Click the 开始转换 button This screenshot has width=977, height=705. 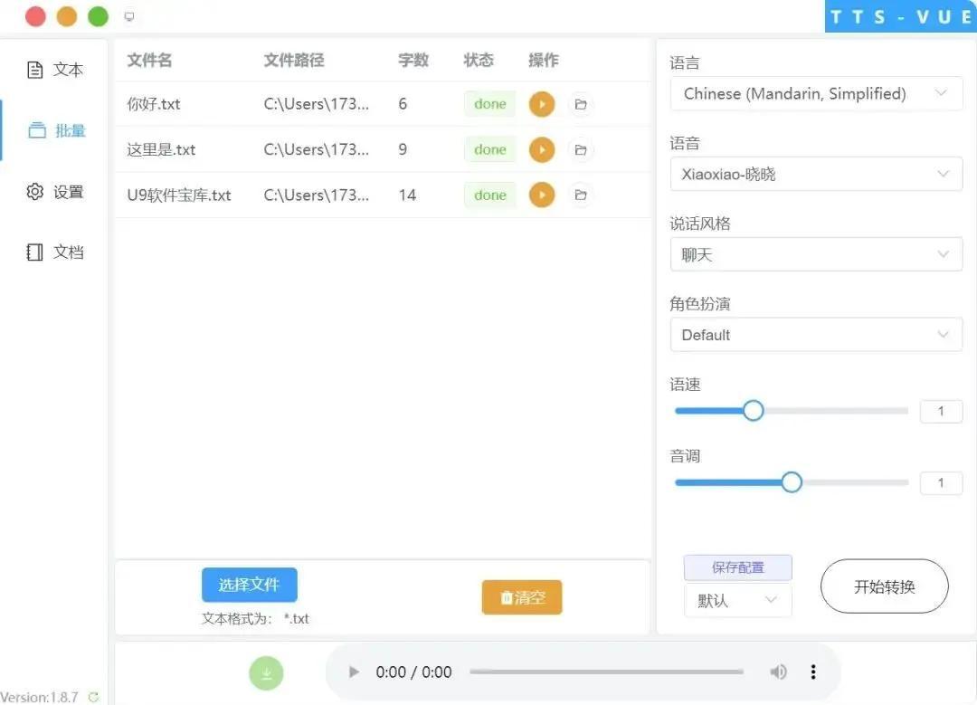pyautogui.click(x=884, y=586)
